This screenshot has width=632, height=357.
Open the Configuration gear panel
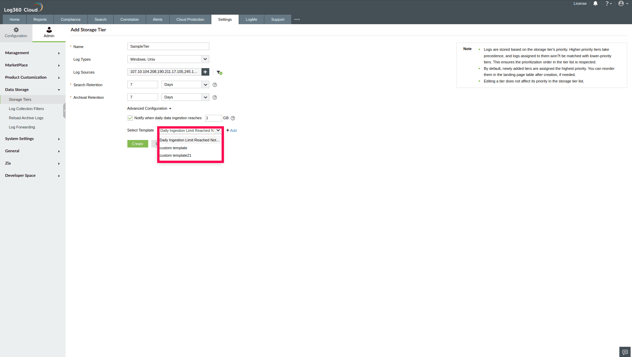click(16, 33)
